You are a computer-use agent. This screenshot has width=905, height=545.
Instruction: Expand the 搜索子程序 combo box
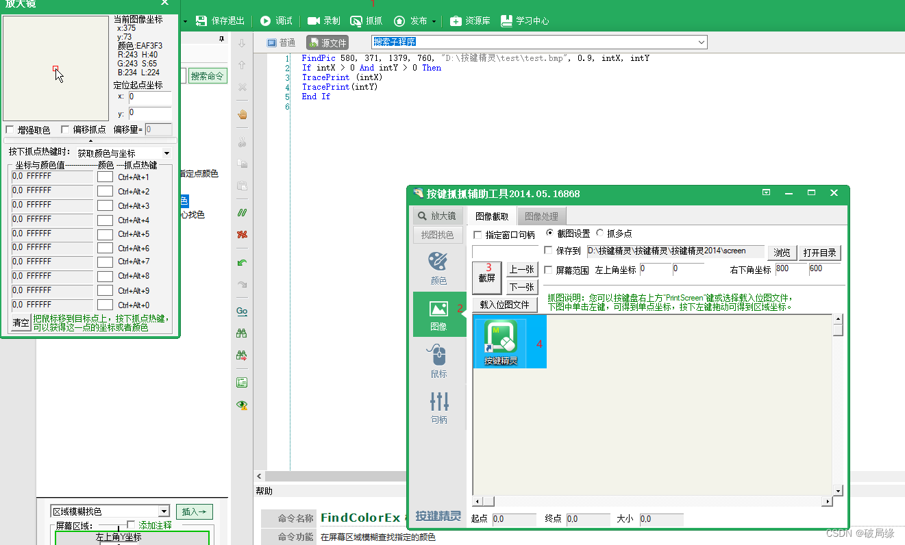(x=701, y=42)
